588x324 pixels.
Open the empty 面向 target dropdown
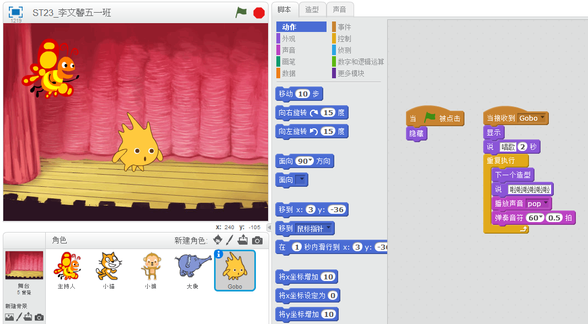(301, 180)
